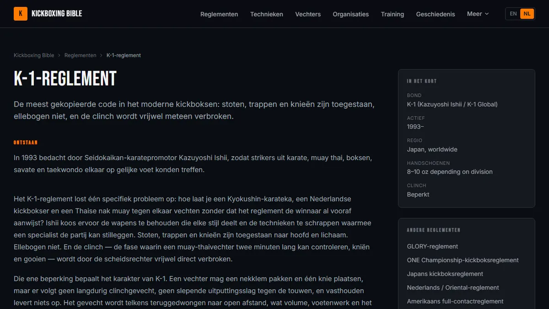This screenshot has height=309, width=549.
Task: Open the GLORY-reglement link
Action: coord(432,246)
